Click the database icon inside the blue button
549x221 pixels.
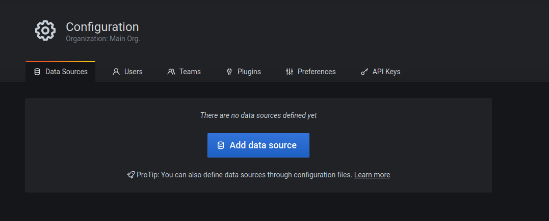pos(221,145)
